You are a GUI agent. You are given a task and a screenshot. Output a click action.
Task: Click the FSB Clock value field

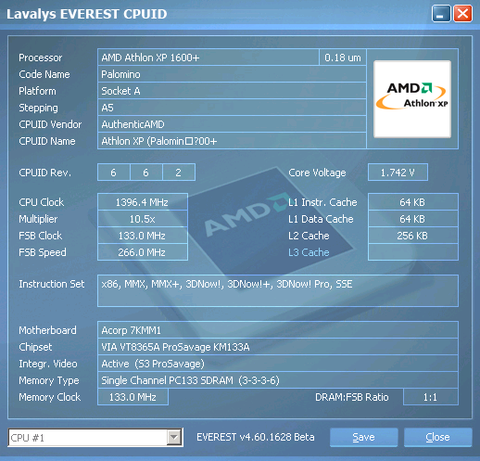coord(143,236)
